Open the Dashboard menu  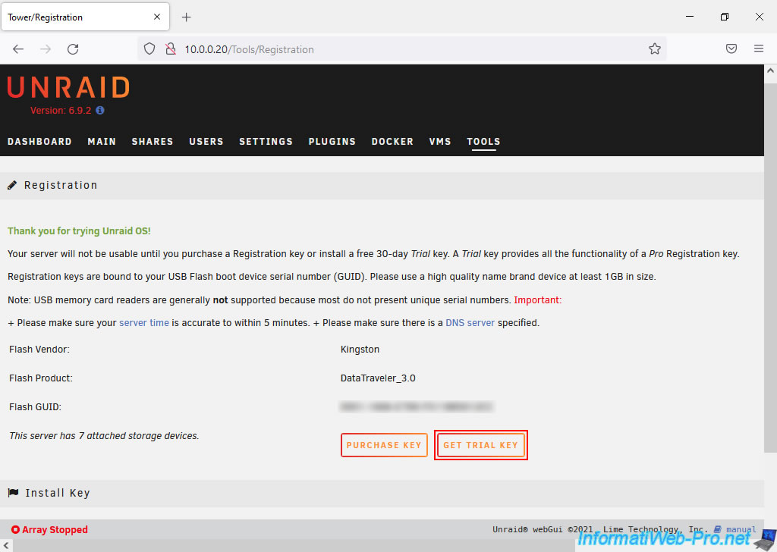(x=39, y=142)
